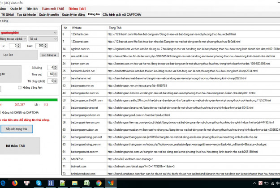The image size is (280, 188).
Task: Open 'Cấu hình giải mã CAPTCHA' tab
Action: 122,15
